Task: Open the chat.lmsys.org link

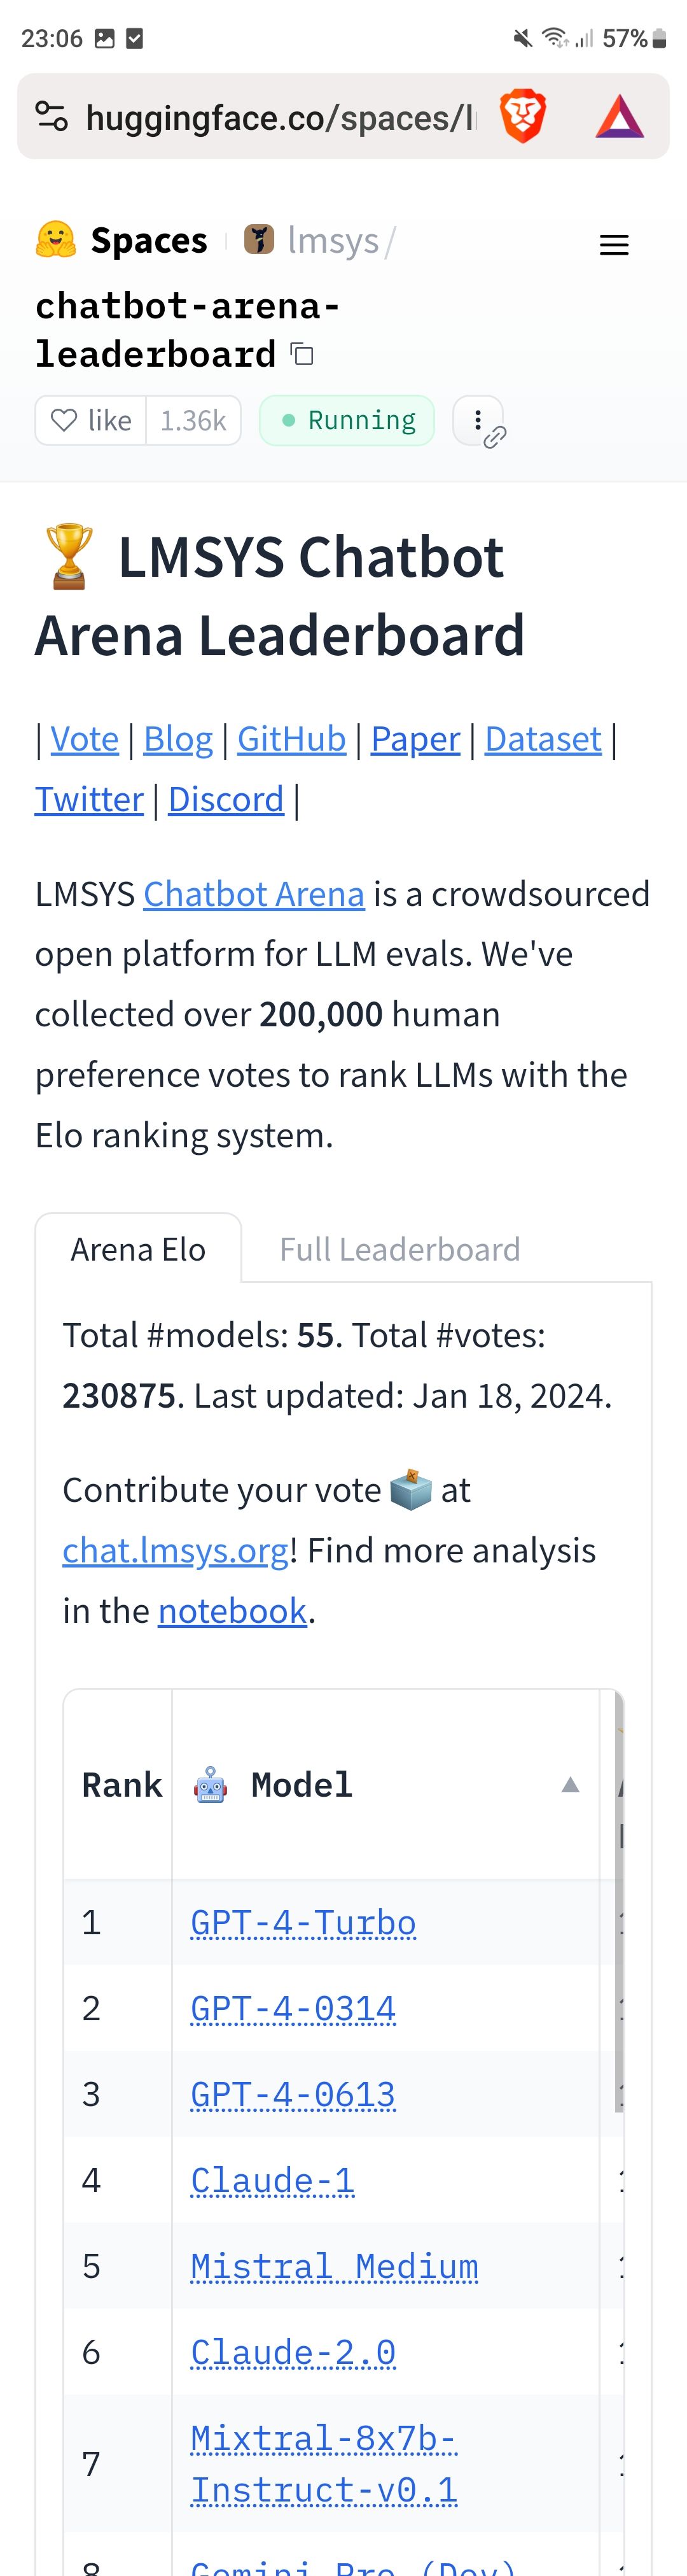Action: [x=175, y=1550]
